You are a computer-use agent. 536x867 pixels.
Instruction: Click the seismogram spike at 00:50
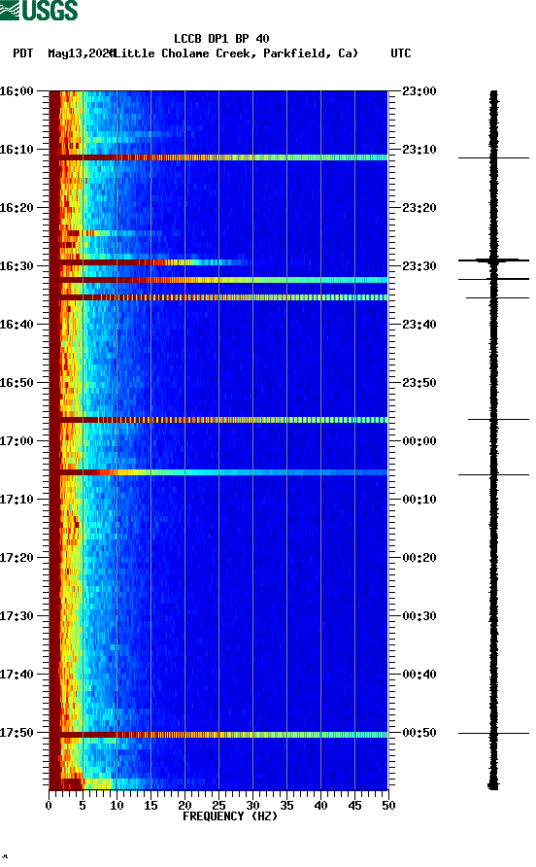point(493,733)
